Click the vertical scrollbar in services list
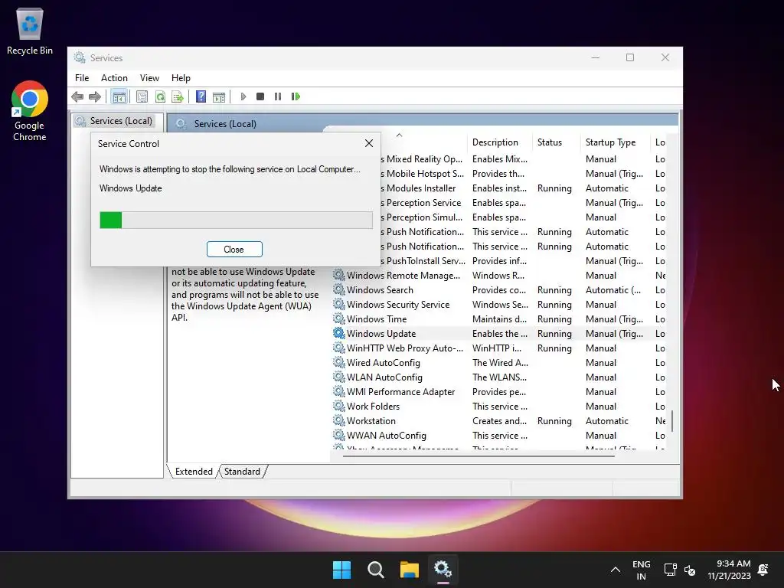Image resolution: width=784 pixels, height=588 pixels. click(672, 421)
